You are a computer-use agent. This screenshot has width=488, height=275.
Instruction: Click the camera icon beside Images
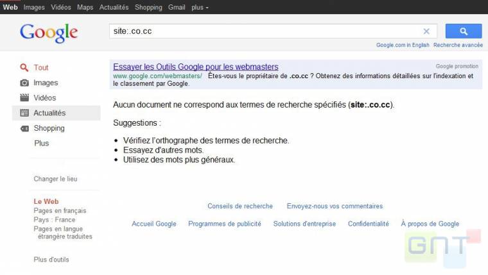24,83
